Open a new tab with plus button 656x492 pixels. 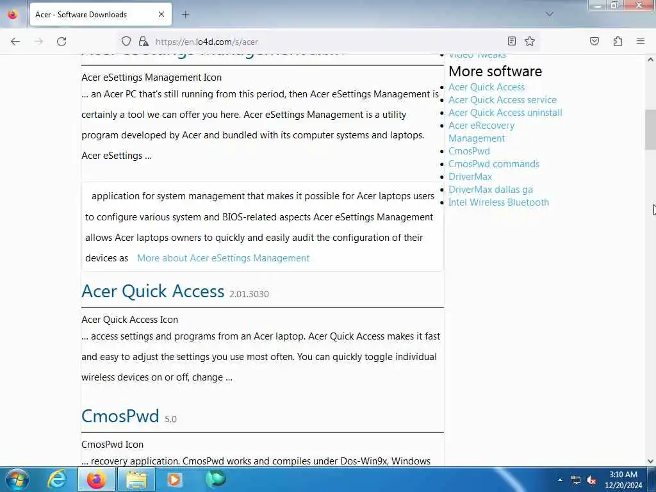click(x=186, y=15)
